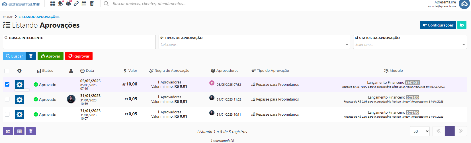This screenshot has width=471, height=143.
Task: Expand the Status da Aprovação dropdown
Action: pyautogui.click(x=409, y=45)
